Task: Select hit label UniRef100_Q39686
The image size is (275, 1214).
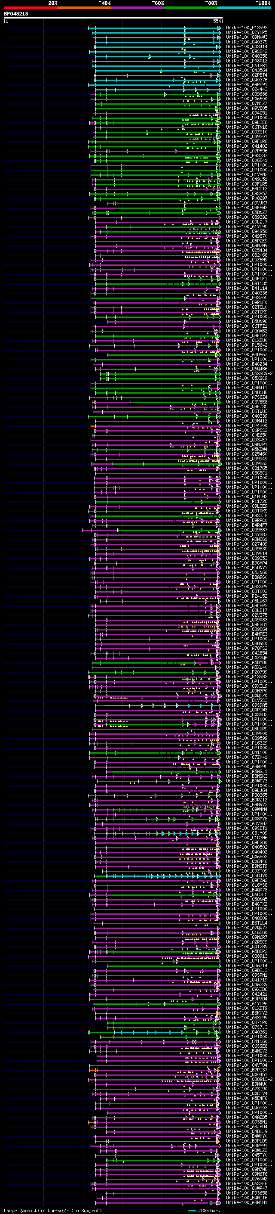Action: tap(247, 94)
